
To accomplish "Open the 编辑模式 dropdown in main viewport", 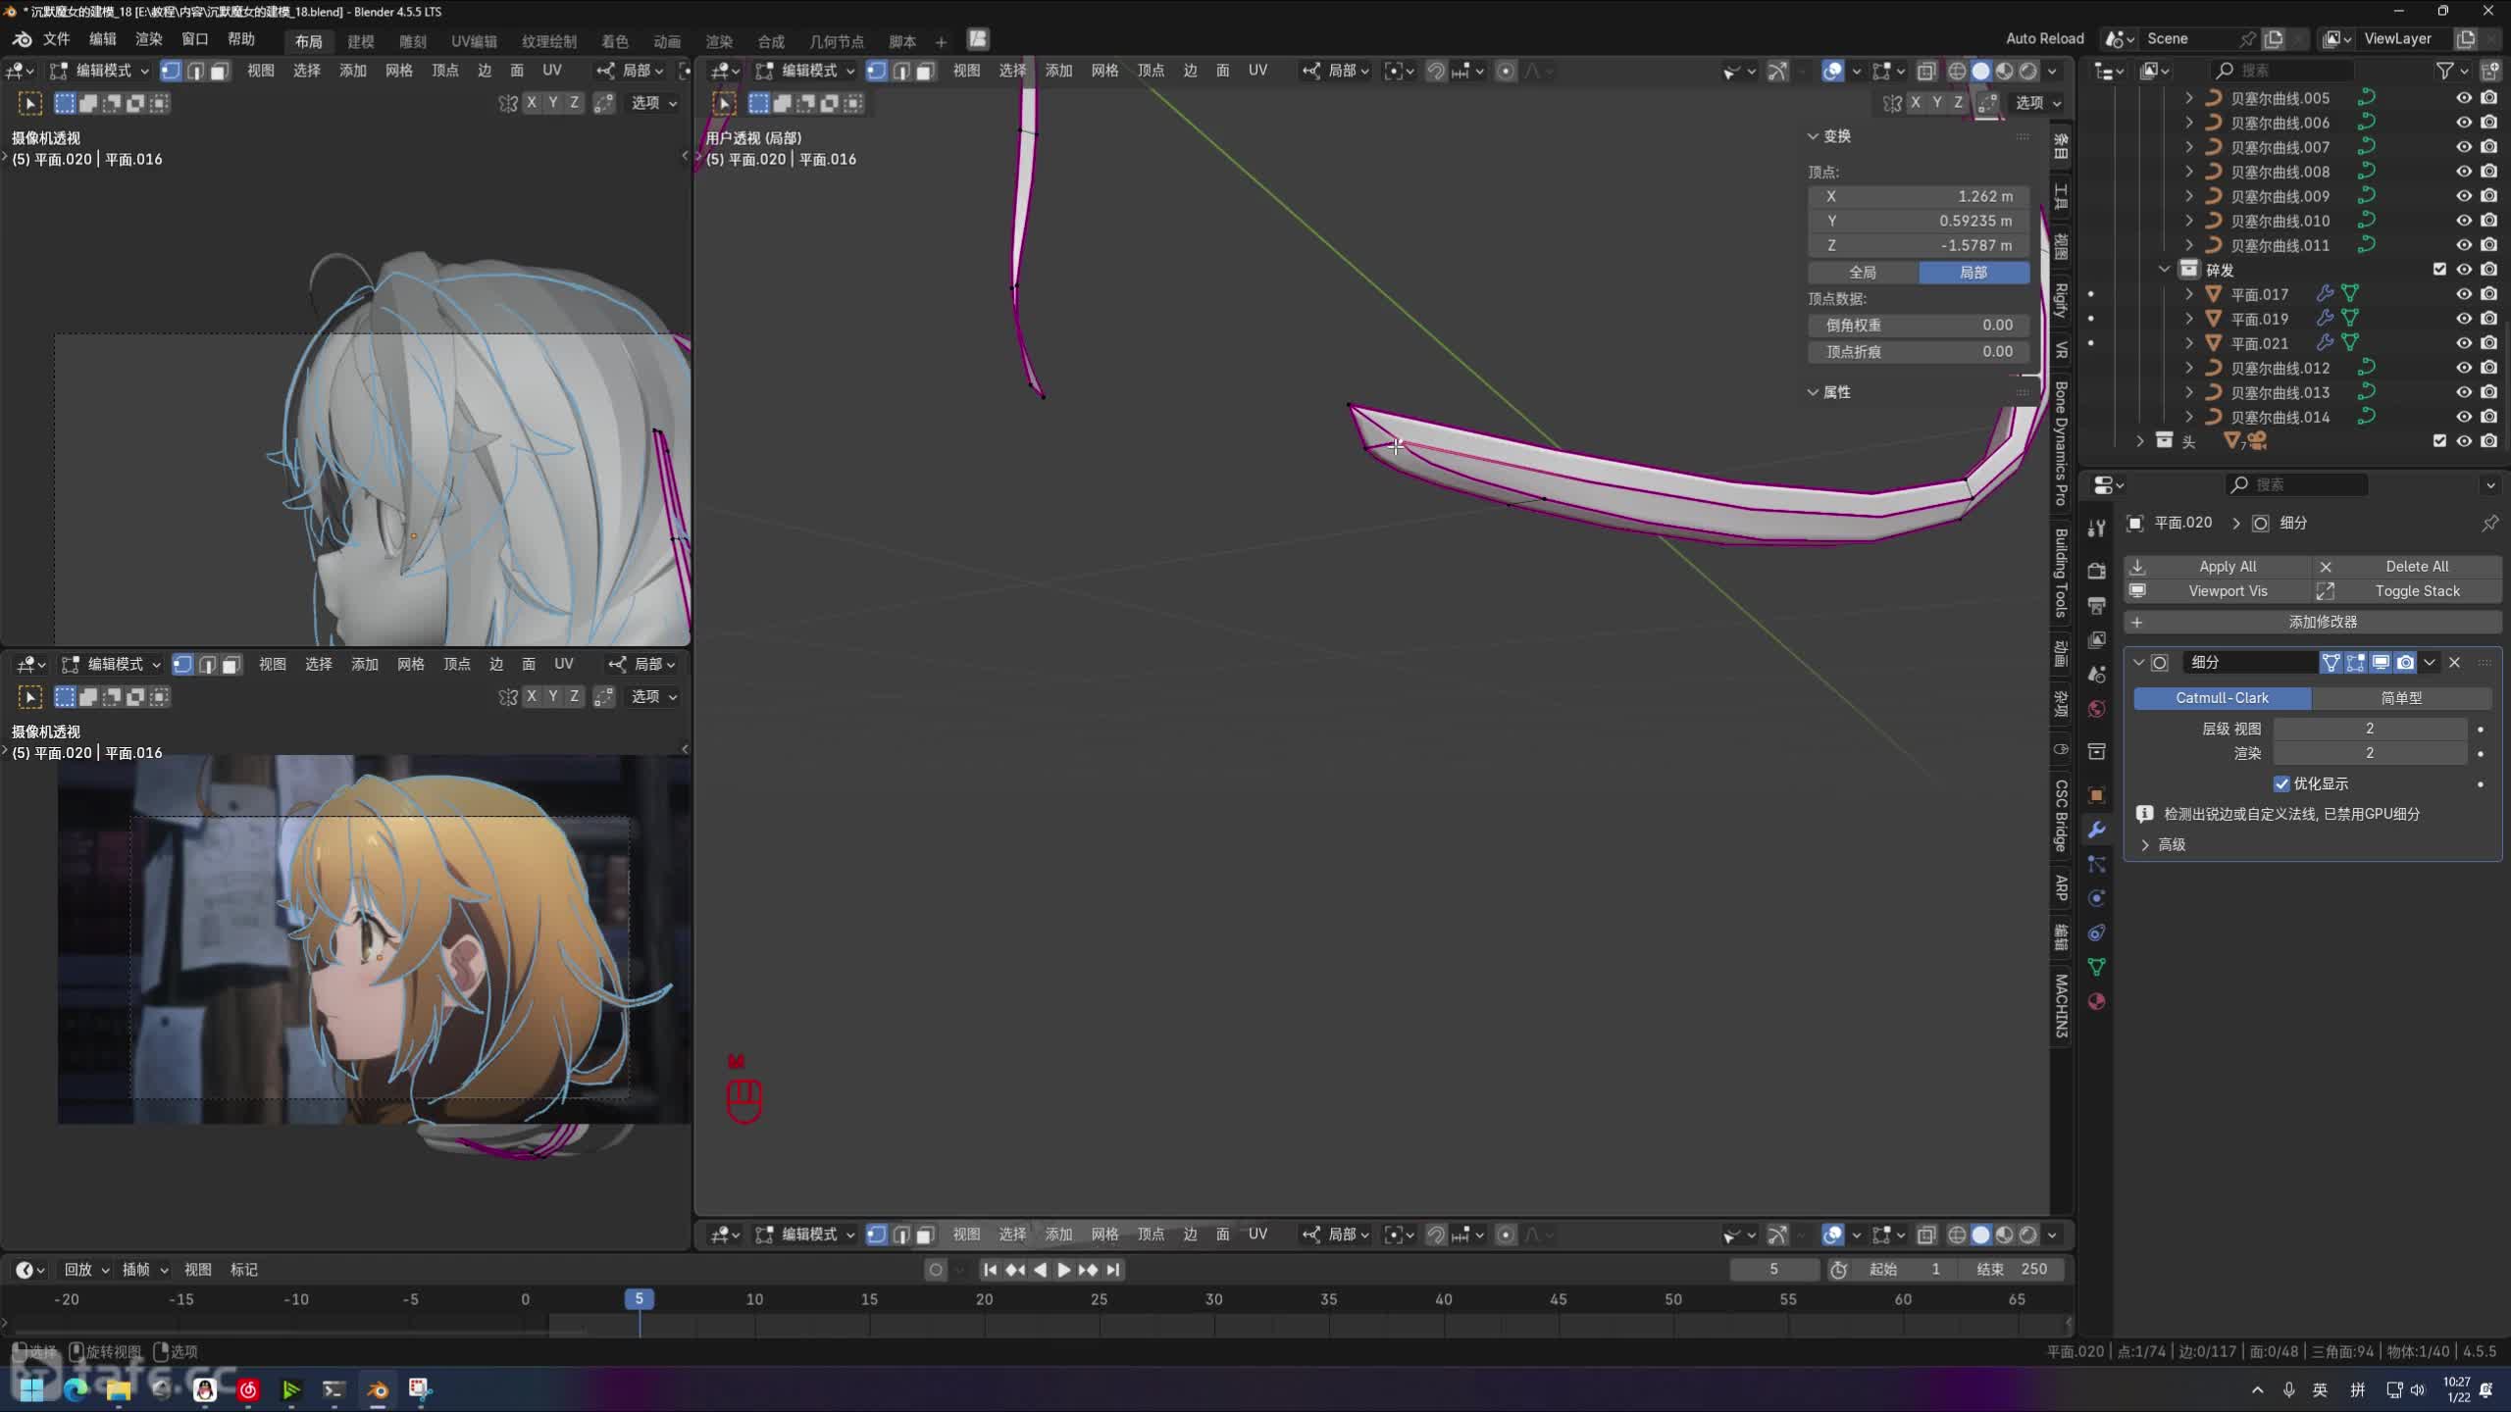I will (807, 71).
